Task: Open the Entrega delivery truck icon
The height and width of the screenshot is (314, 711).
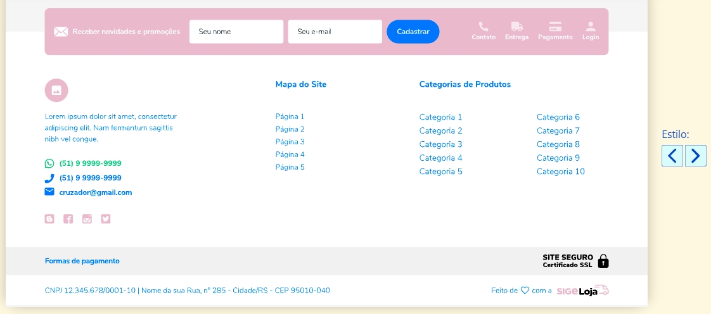Action: click(x=516, y=27)
